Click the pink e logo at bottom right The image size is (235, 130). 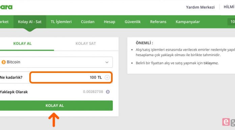pyautogui.click(x=226, y=122)
